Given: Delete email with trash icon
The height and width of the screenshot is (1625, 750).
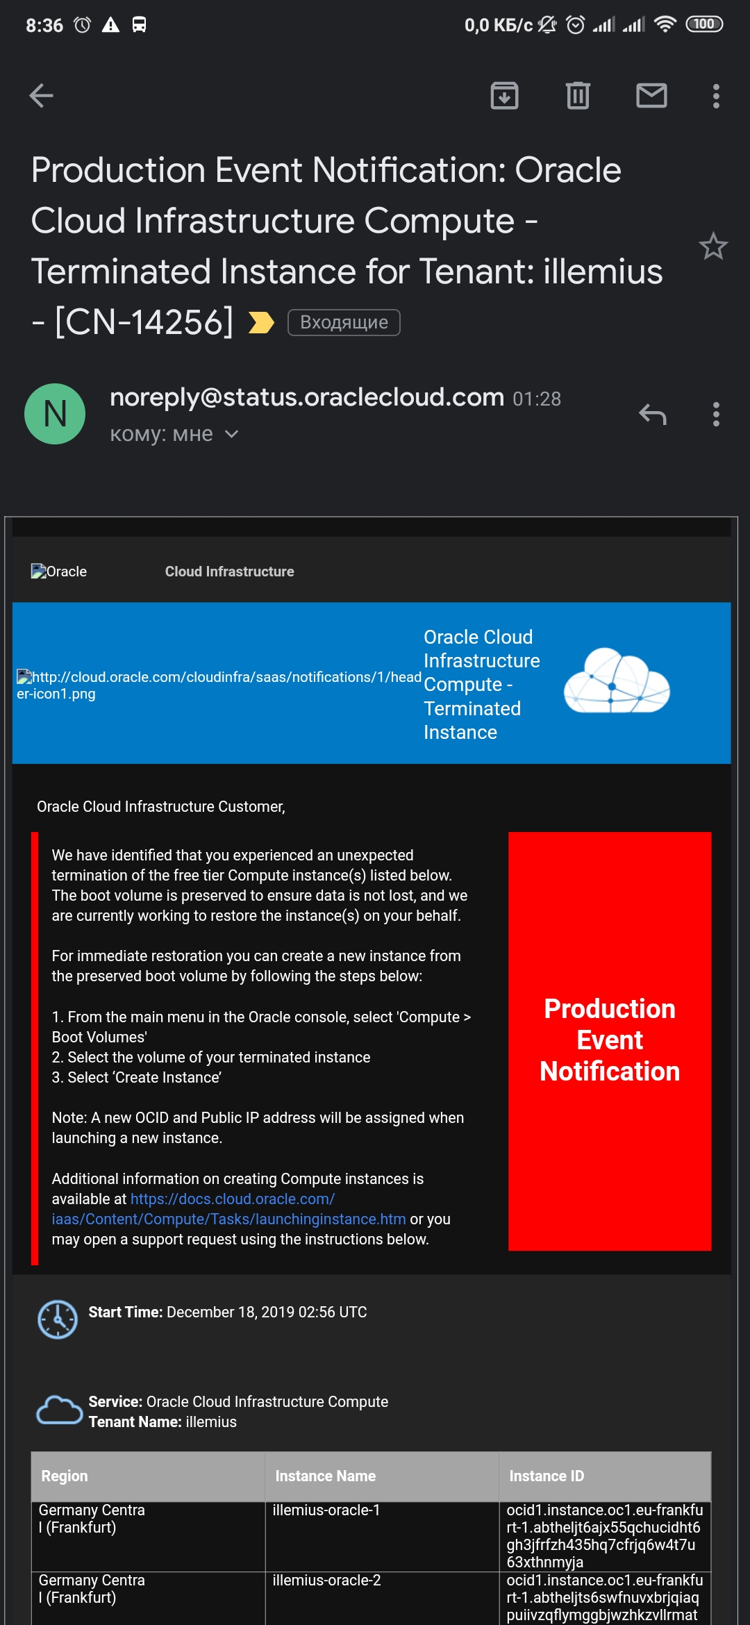Looking at the screenshot, I should (x=578, y=96).
